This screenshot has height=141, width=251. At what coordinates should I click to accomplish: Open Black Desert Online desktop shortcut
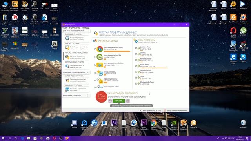25,6
